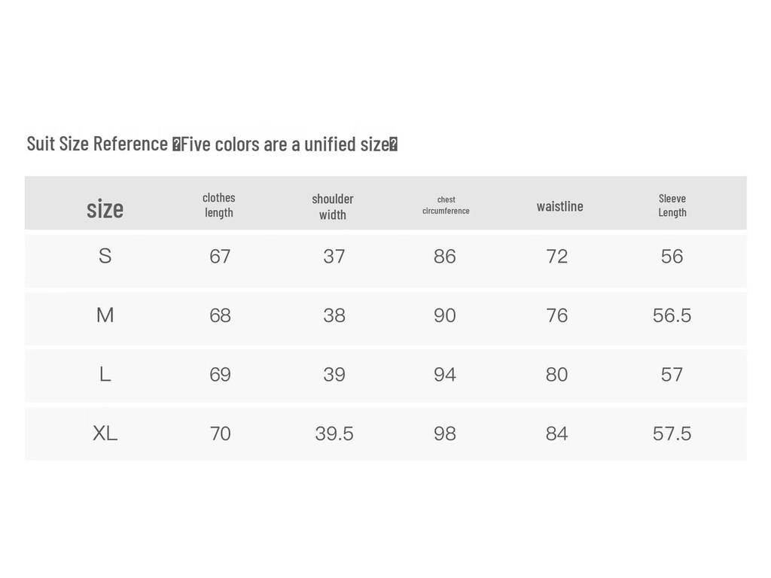The image size is (771, 578).
Task: Select the 'clothes length' header
Action: (219, 205)
